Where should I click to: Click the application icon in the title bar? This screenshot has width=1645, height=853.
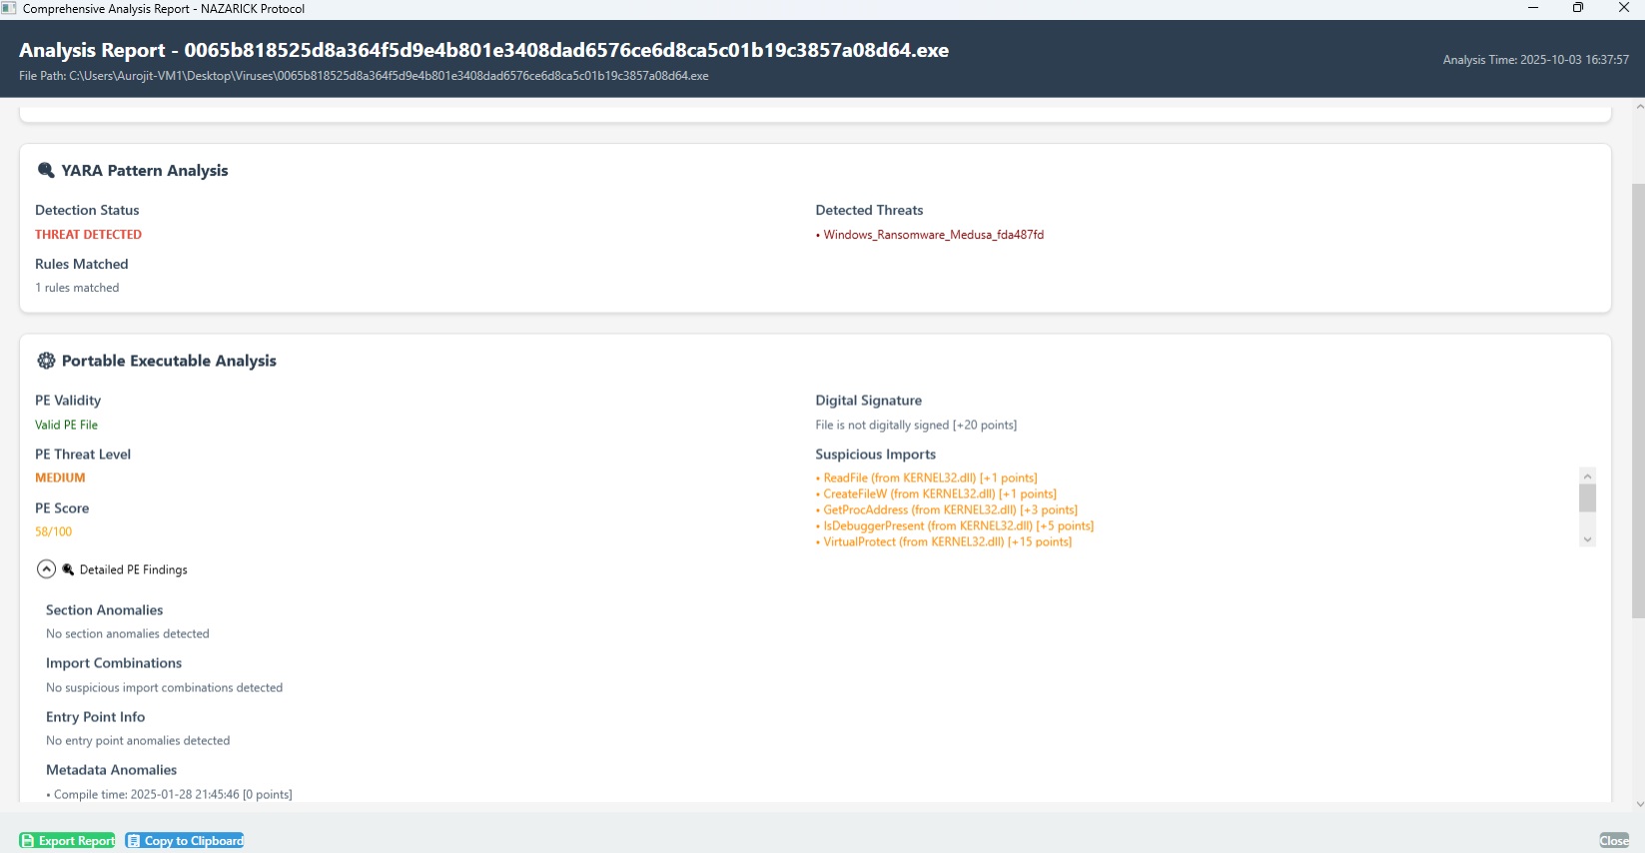(9, 8)
